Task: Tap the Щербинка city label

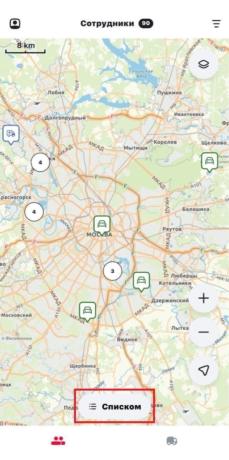Action: pos(83,366)
